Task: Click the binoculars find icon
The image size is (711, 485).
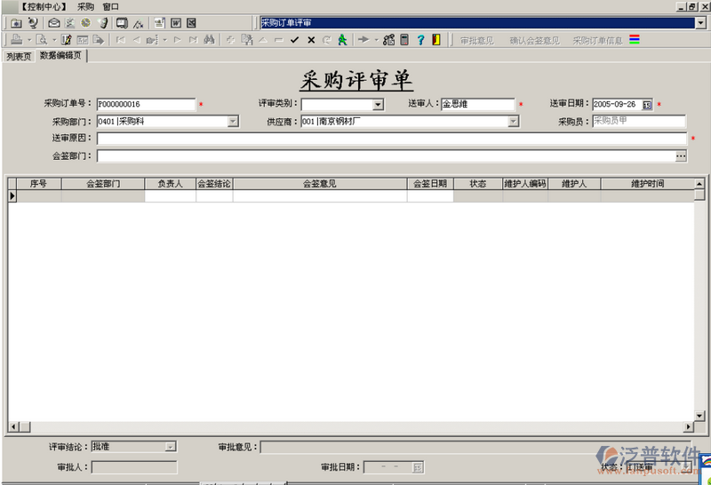Action: click(x=209, y=40)
